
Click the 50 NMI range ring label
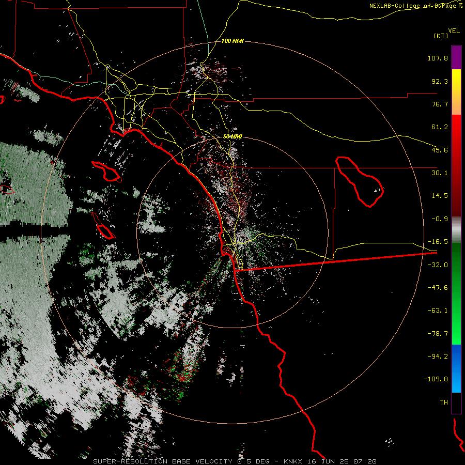pos(233,137)
